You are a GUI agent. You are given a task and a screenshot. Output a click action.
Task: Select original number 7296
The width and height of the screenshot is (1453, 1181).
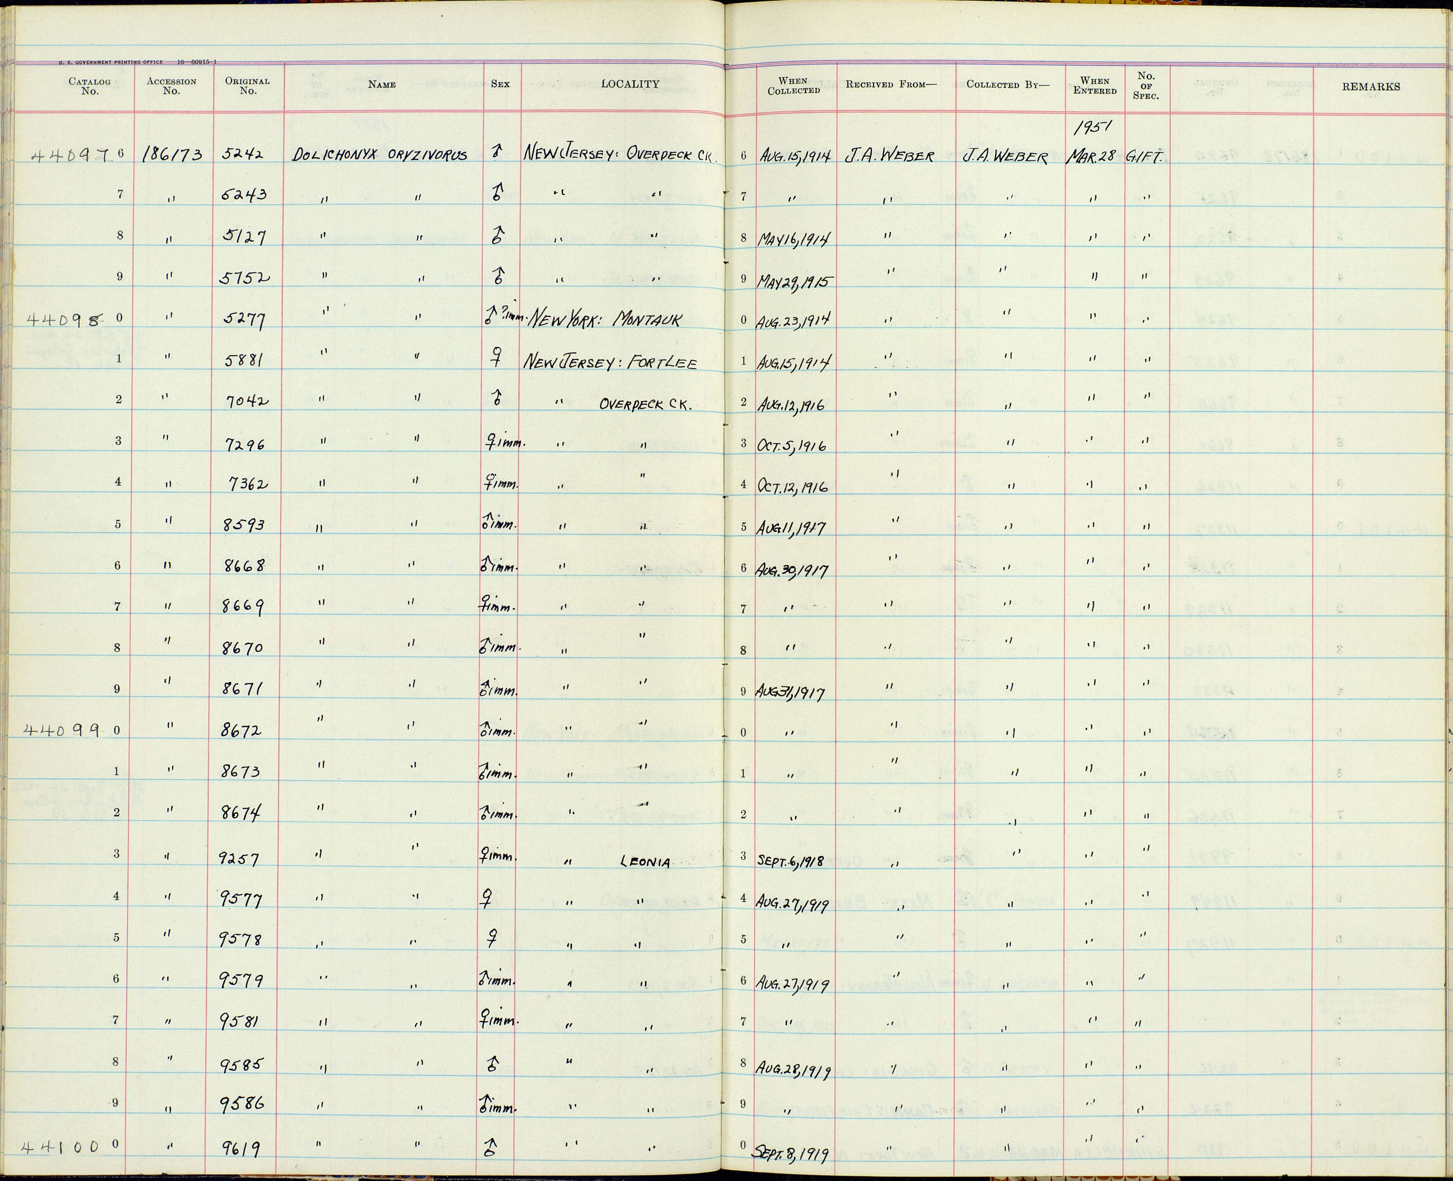pos(246,445)
